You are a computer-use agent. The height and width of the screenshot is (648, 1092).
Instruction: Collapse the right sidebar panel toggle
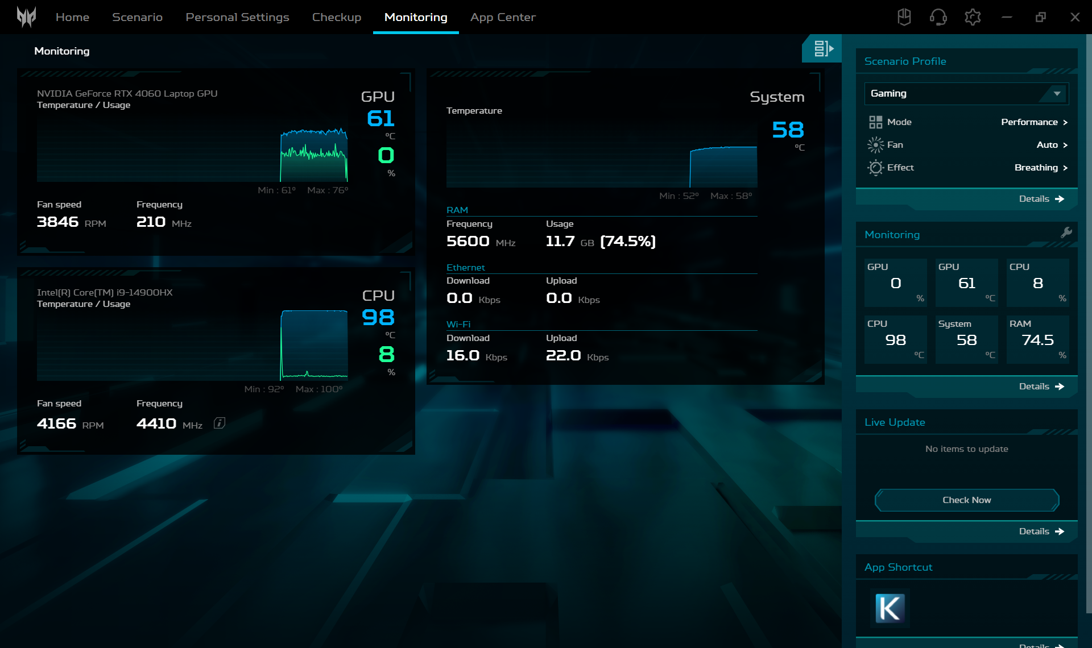[823, 48]
